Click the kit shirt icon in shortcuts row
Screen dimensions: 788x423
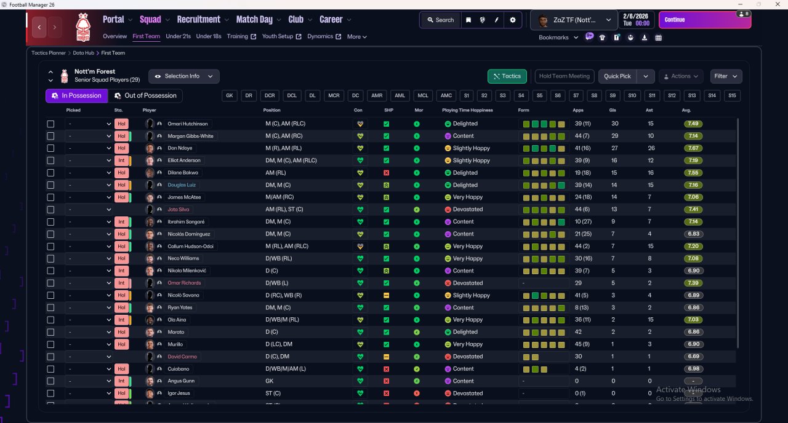coord(602,38)
